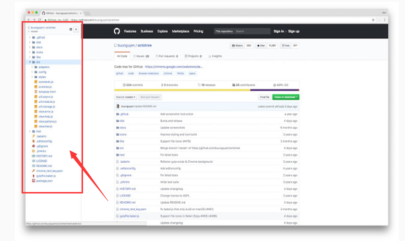Click Business in GitHub header
Screen dimensions: 405x241
point(147,31)
